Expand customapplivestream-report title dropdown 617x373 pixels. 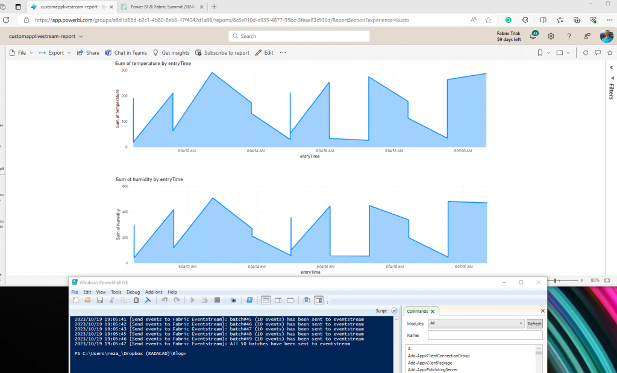[x=81, y=36]
